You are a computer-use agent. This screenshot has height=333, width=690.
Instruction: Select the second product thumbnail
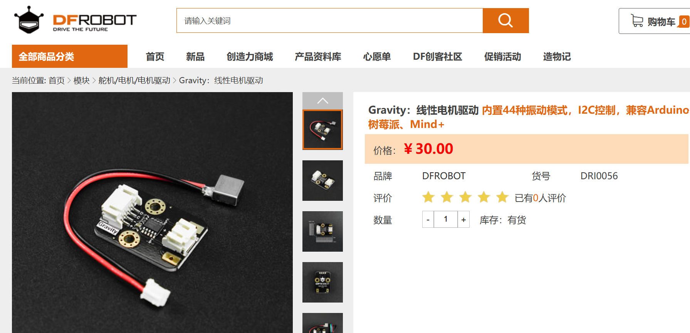point(322,180)
